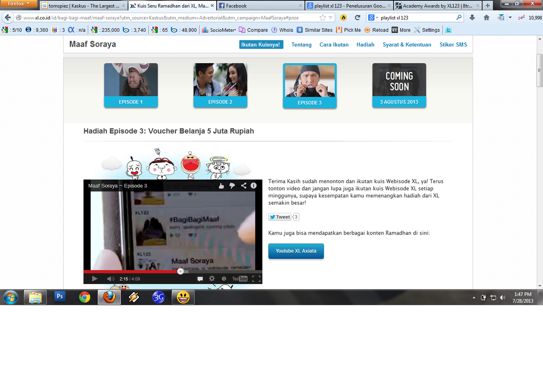The width and height of the screenshot is (543, 371).
Task: Open the toolbar Settings item
Action: click(427, 30)
